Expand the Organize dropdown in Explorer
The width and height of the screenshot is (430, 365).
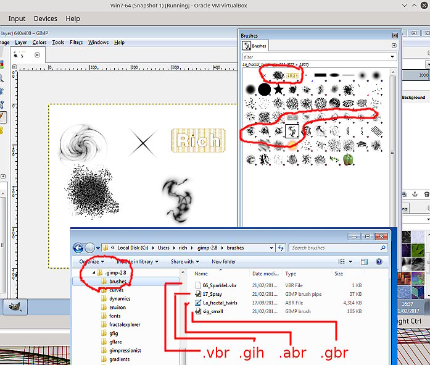tap(93, 262)
